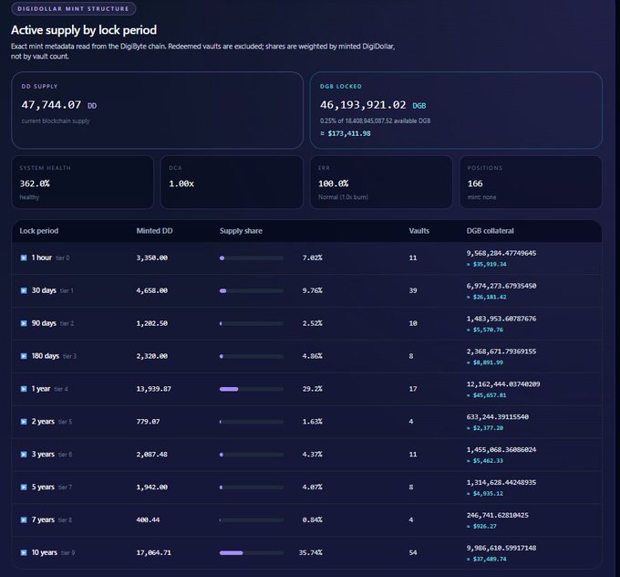Click the 0.84% supply share
The image size is (620, 577).
[313, 520]
